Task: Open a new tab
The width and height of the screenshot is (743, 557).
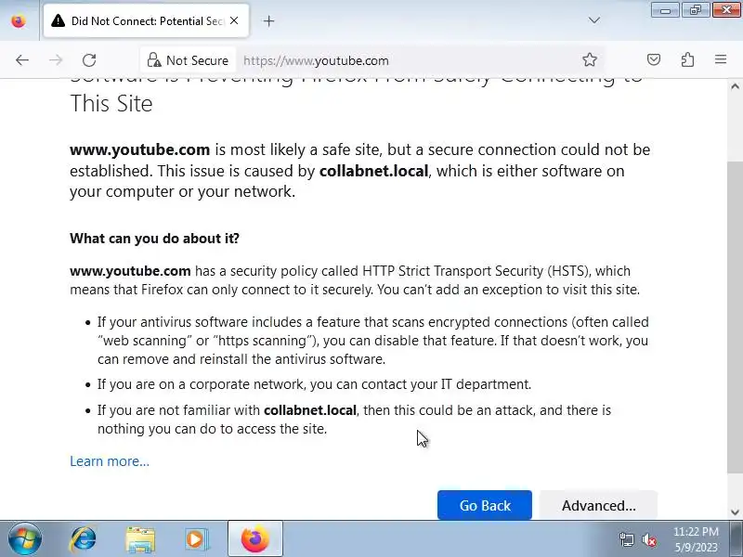Action: point(269,20)
